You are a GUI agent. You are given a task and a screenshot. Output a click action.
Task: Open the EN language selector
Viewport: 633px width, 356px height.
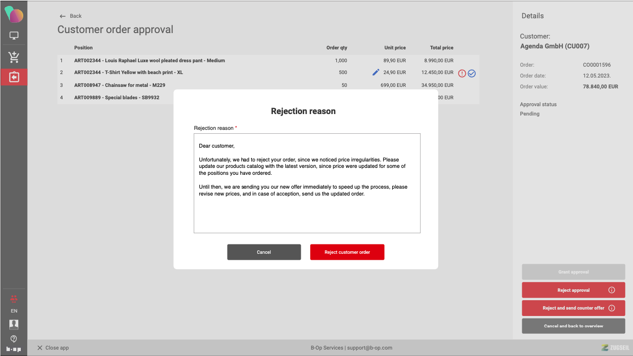tap(14, 311)
